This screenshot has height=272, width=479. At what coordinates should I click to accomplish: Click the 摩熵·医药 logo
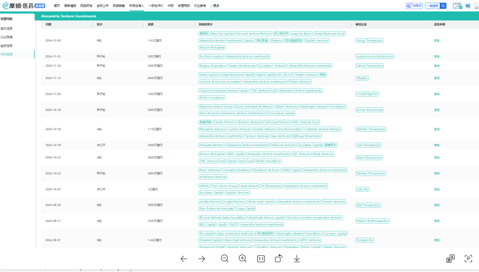tap(24, 6)
